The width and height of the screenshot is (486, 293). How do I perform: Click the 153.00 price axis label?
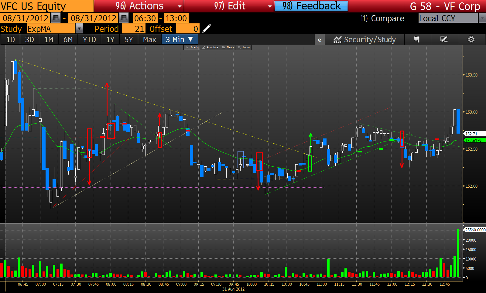click(x=471, y=112)
